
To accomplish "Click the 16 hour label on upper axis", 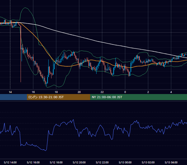I will [33, 92].
